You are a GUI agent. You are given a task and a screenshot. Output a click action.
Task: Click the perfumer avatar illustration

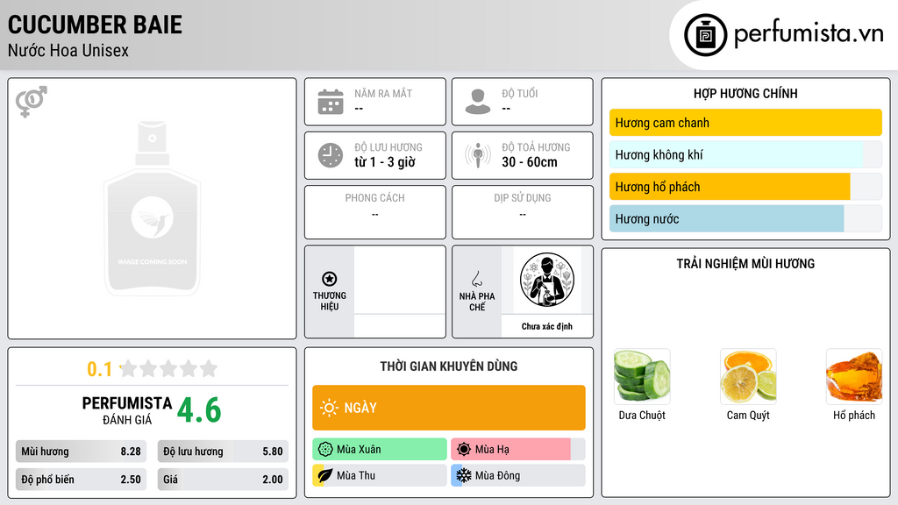click(x=547, y=280)
